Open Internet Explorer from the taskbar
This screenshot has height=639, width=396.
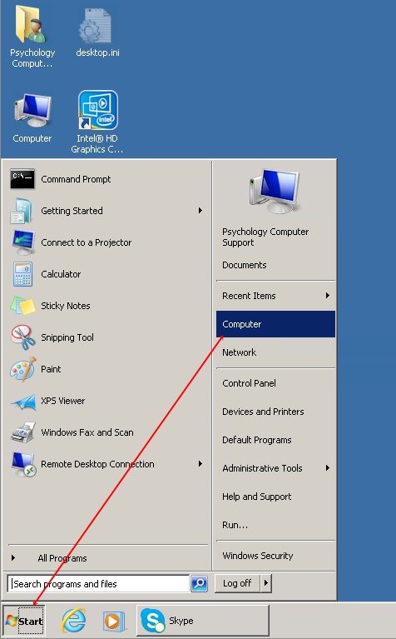tap(74, 621)
